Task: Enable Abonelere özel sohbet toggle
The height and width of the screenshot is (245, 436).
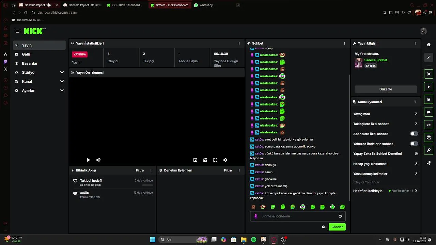Action: coord(414,134)
